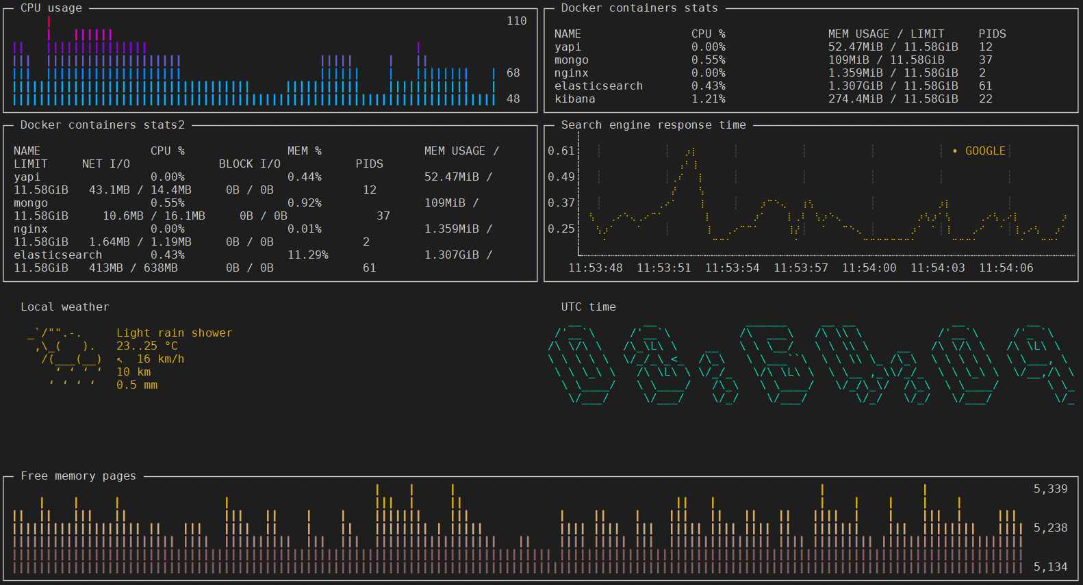The width and height of the screenshot is (1083, 585).
Task: Click the 48 value on CPU usage scale
Action: [x=513, y=99]
